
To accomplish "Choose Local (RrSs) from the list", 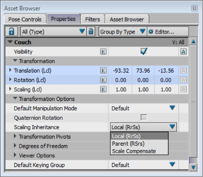I will tap(139, 136).
